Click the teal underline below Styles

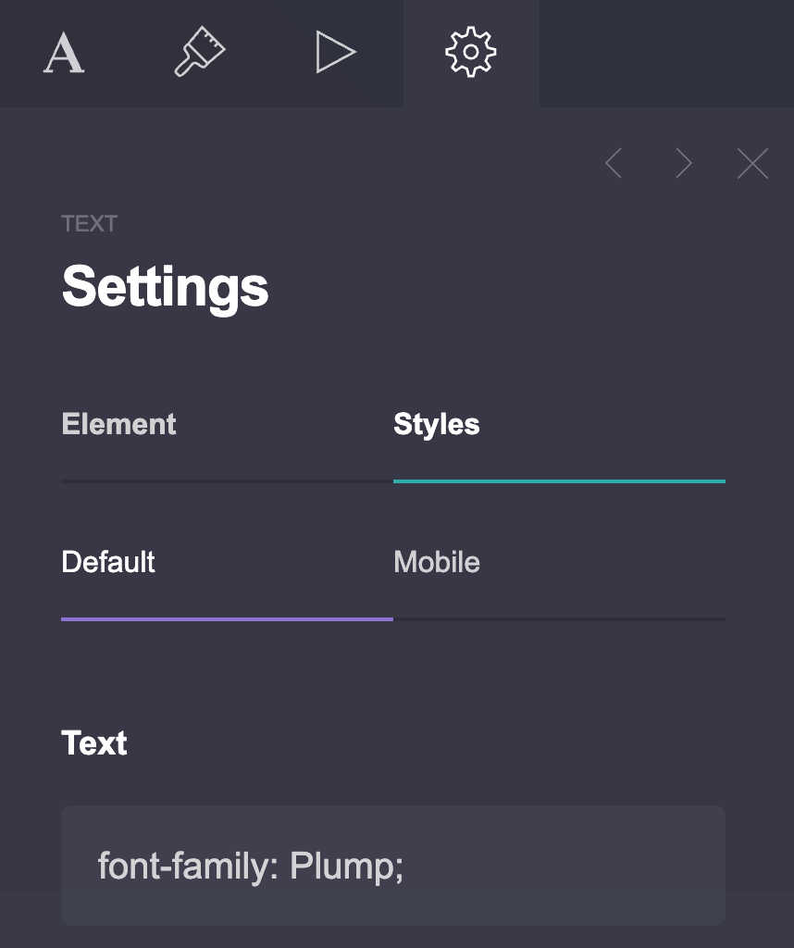pos(558,480)
